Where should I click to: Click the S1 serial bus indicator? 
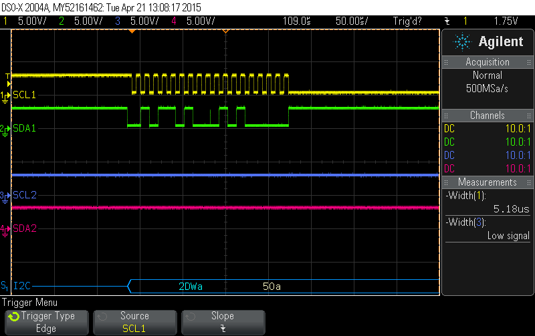pyautogui.click(x=4, y=286)
